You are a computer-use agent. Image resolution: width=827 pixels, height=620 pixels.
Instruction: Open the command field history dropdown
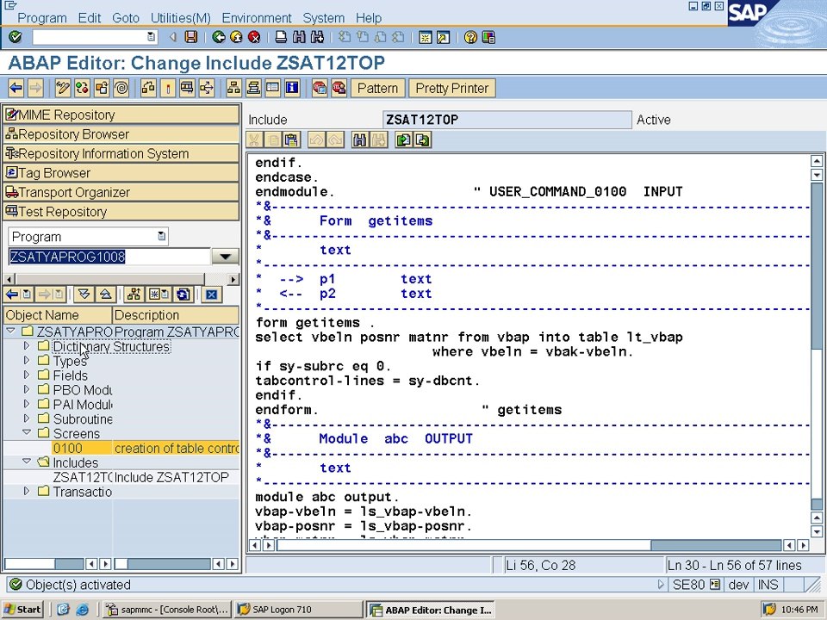coord(152,37)
